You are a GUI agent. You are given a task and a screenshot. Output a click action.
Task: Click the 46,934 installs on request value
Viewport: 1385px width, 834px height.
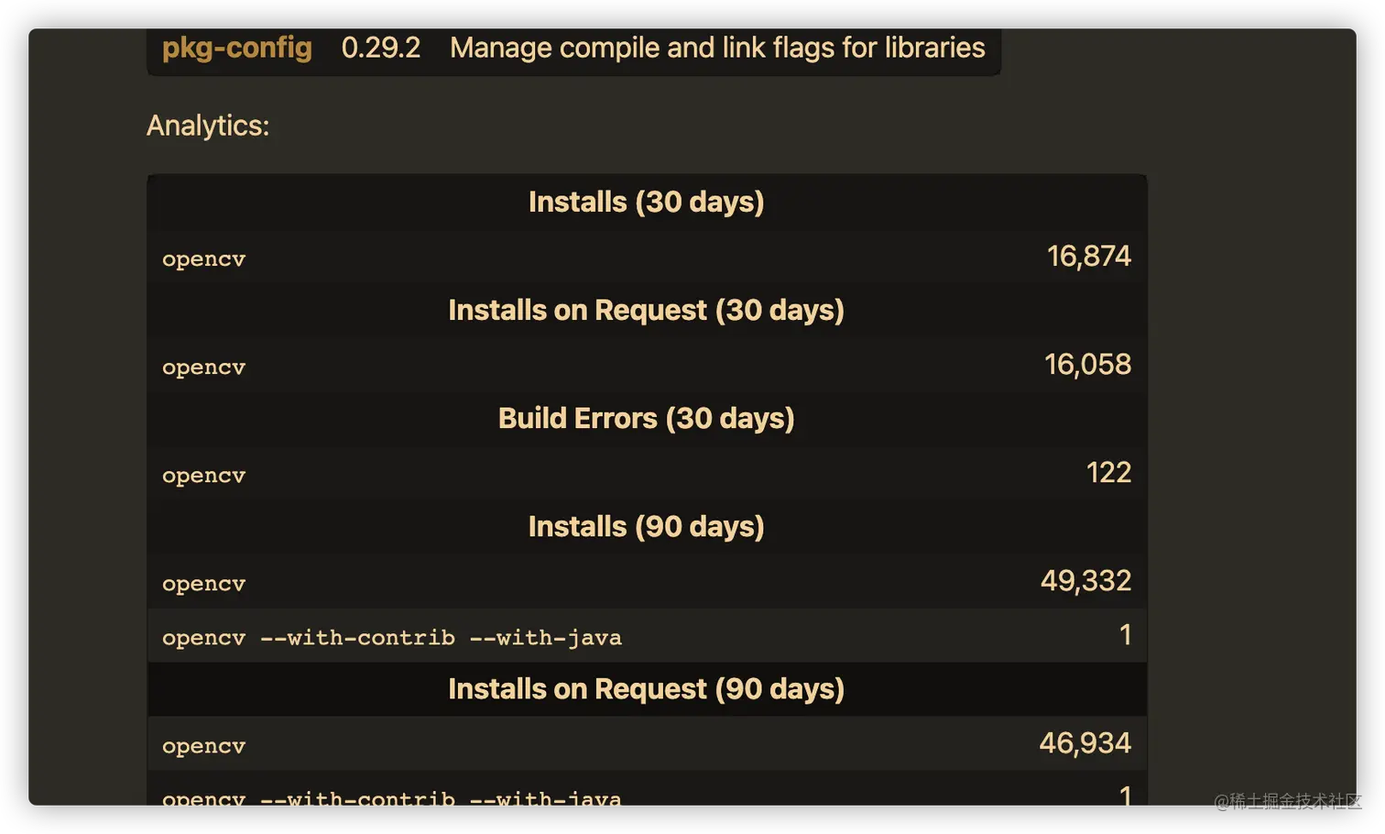[x=1085, y=743]
